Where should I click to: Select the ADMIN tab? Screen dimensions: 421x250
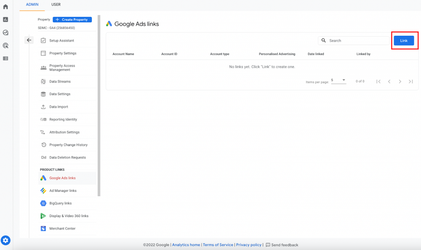pyautogui.click(x=32, y=5)
